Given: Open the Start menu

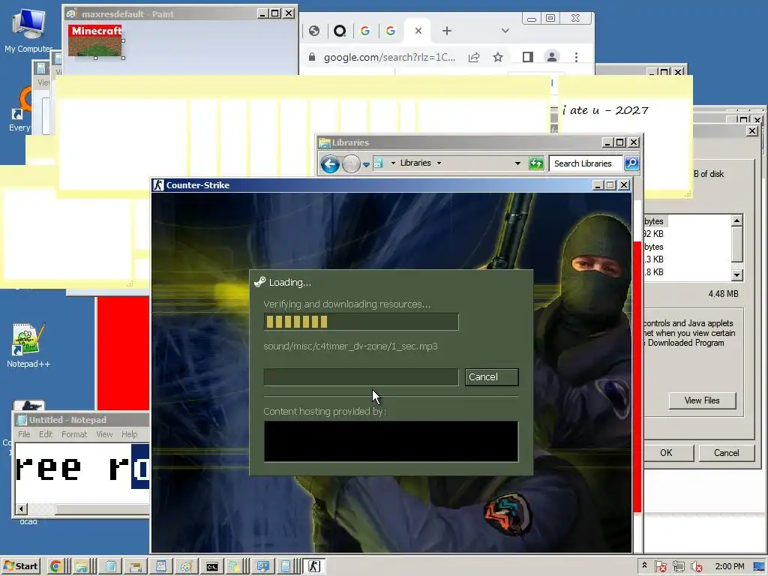Looking at the screenshot, I should [20, 566].
